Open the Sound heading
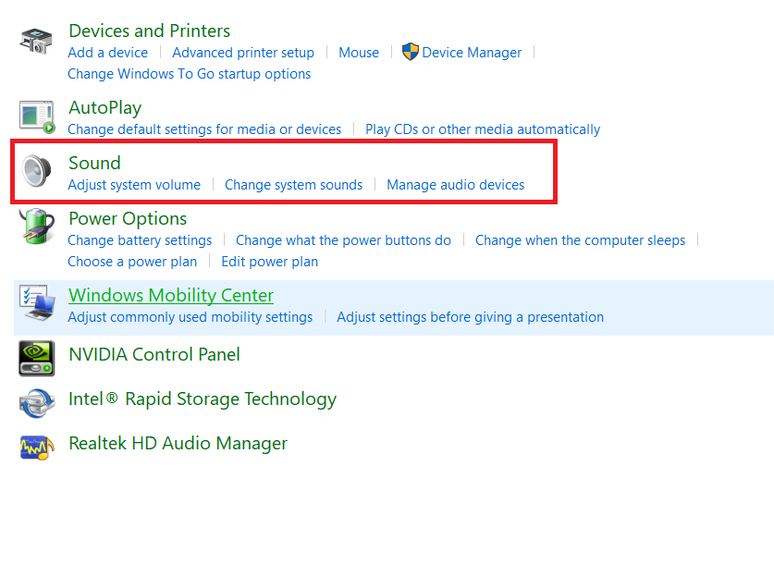 coord(94,163)
